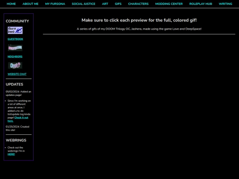Open the ABOUT ME page

pyautogui.click(x=31, y=4)
